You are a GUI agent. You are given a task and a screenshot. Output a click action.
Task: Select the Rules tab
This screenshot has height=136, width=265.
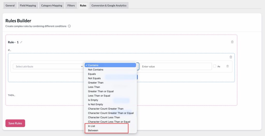[83, 5]
